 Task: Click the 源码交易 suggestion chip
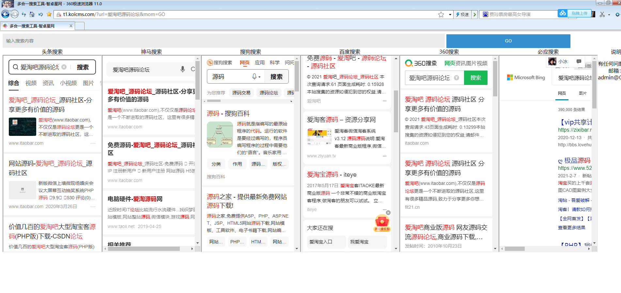tap(241, 93)
